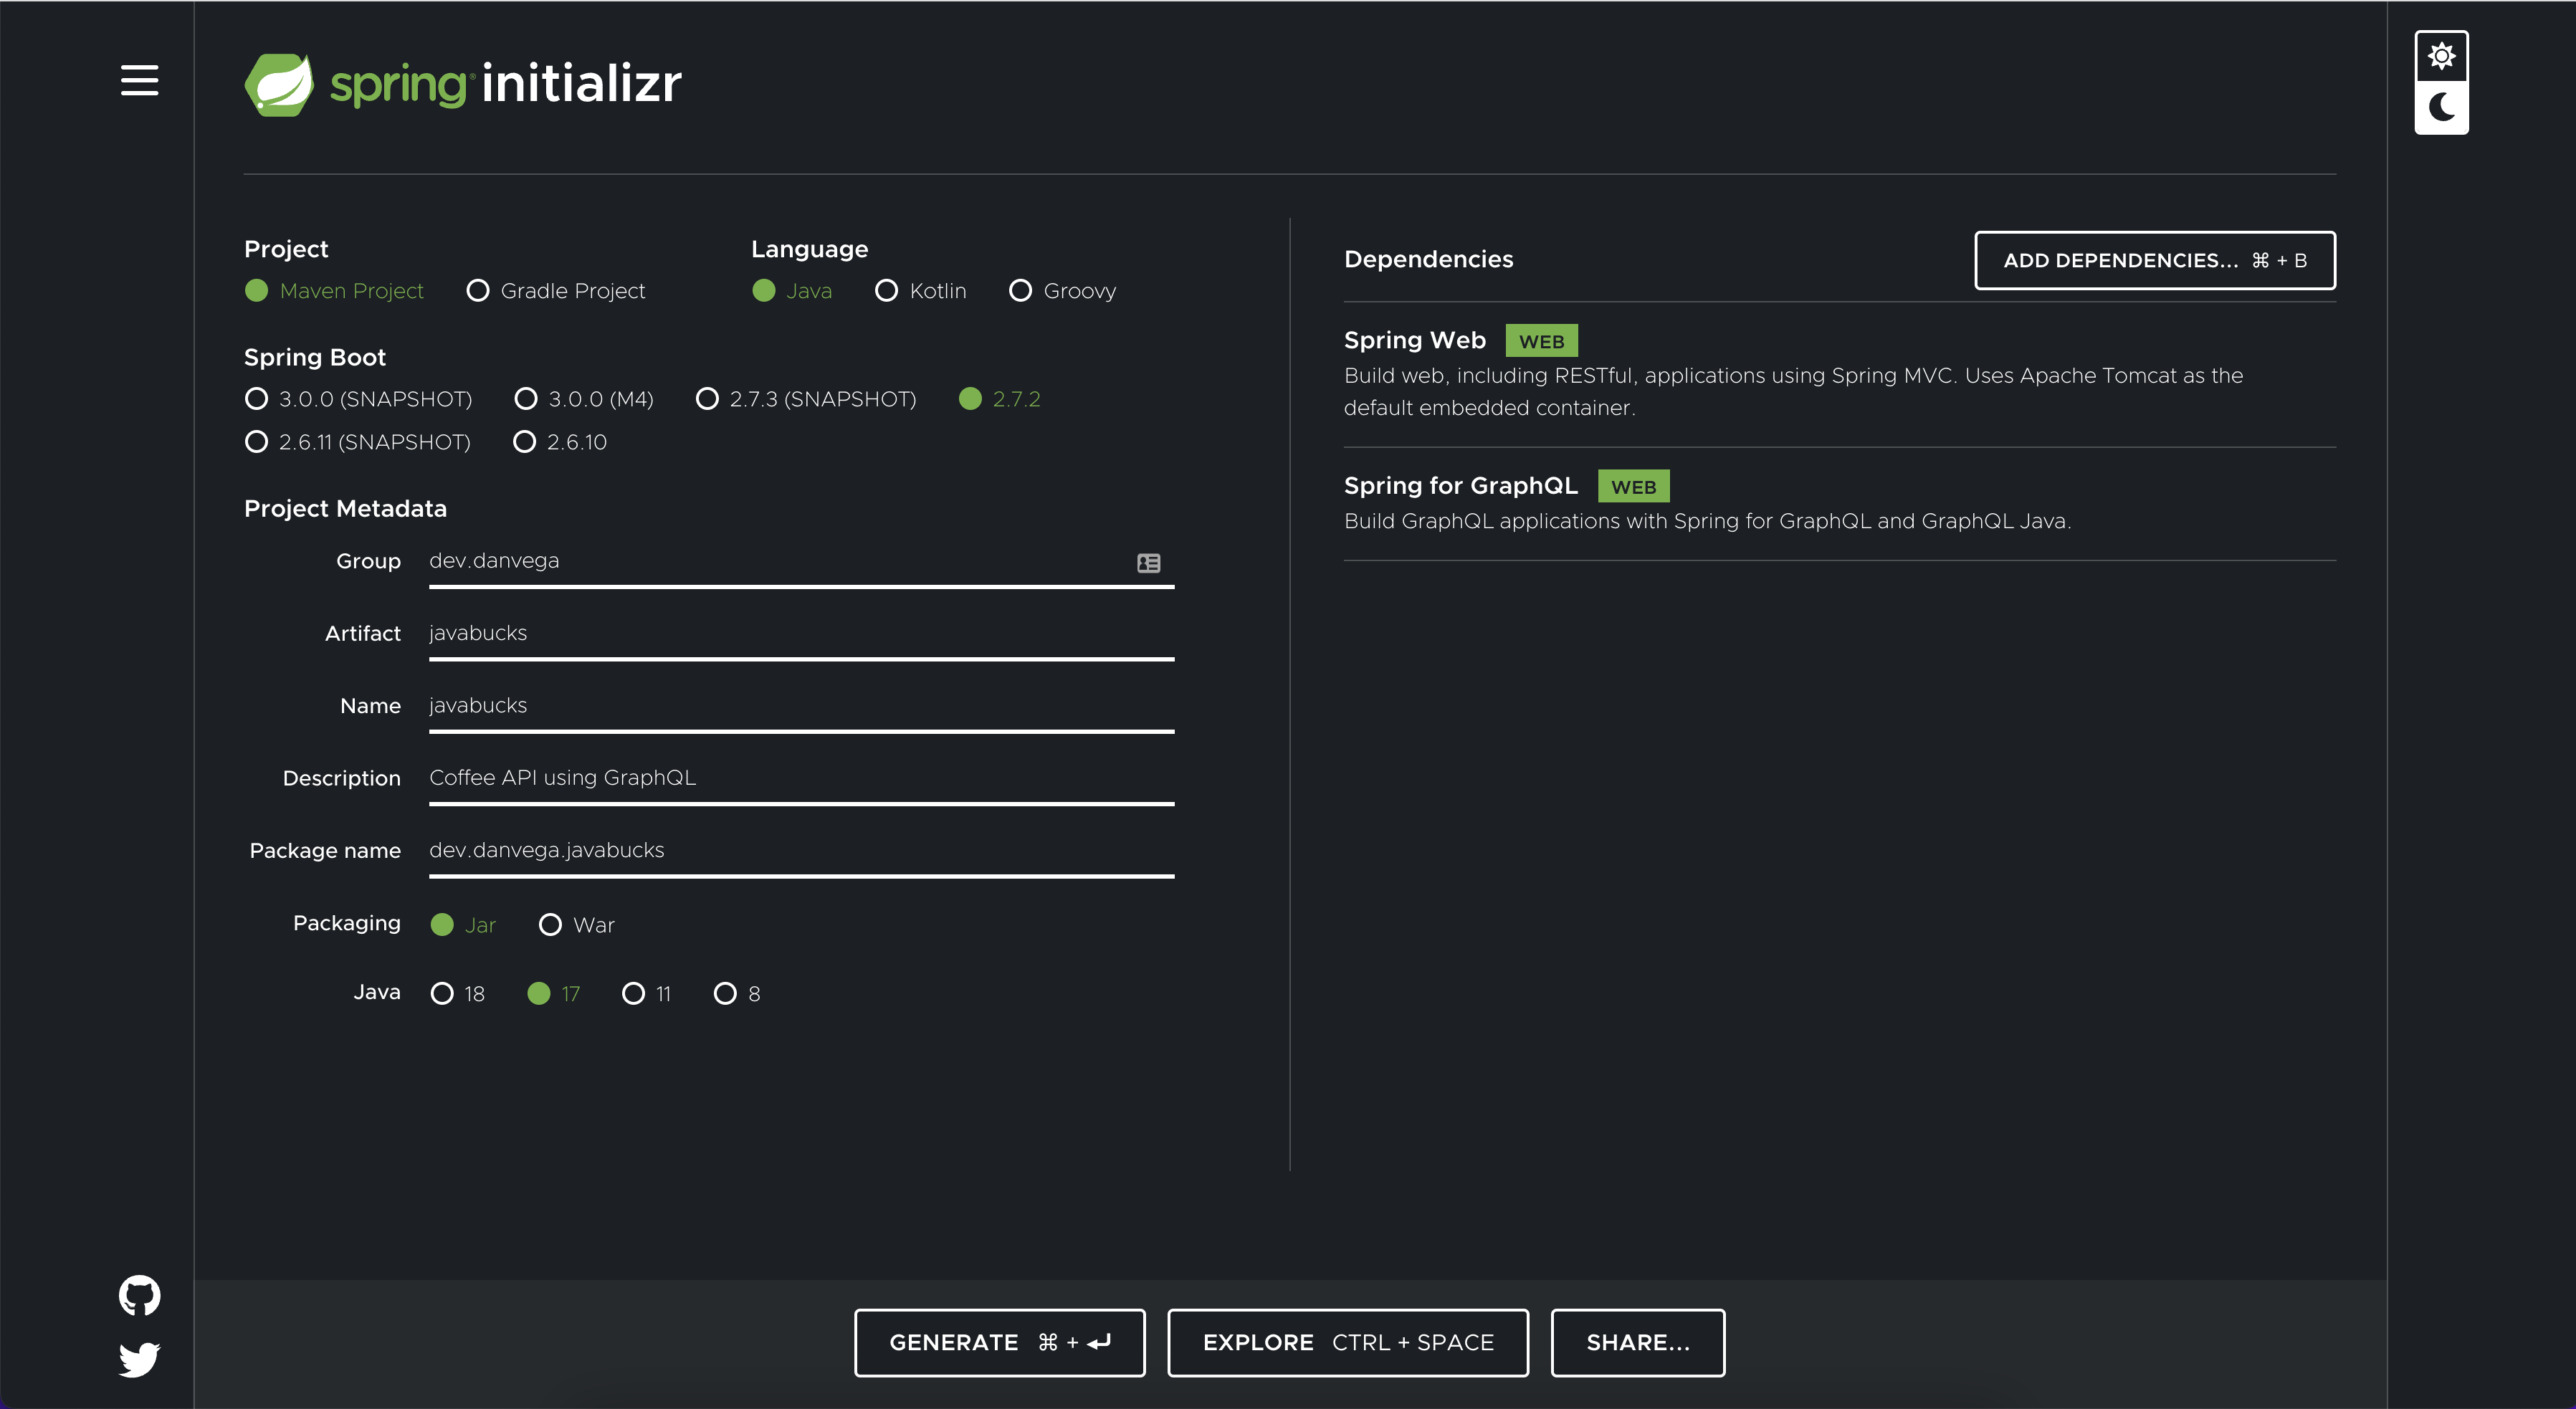The image size is (2576, 1409).
Task: Select Java version 11
Action: (633, 994)
